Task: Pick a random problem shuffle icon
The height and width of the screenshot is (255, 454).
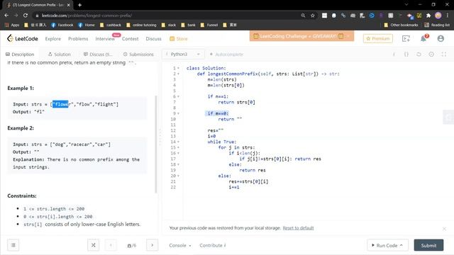Action: click(x=93, y=245)
